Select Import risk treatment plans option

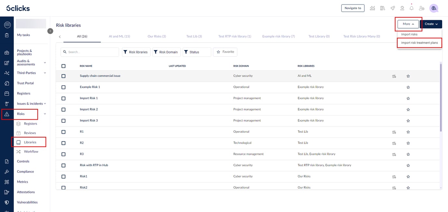(419, 43)
